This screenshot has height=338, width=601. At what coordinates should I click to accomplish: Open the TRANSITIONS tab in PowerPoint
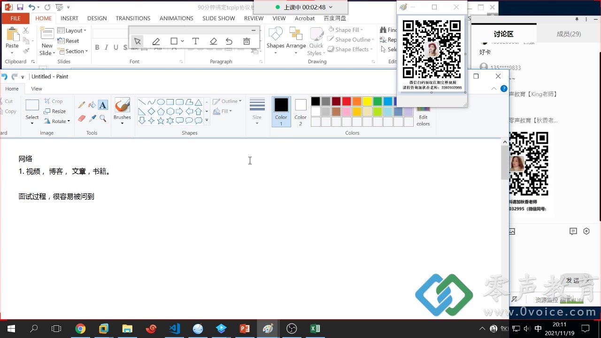133,18
